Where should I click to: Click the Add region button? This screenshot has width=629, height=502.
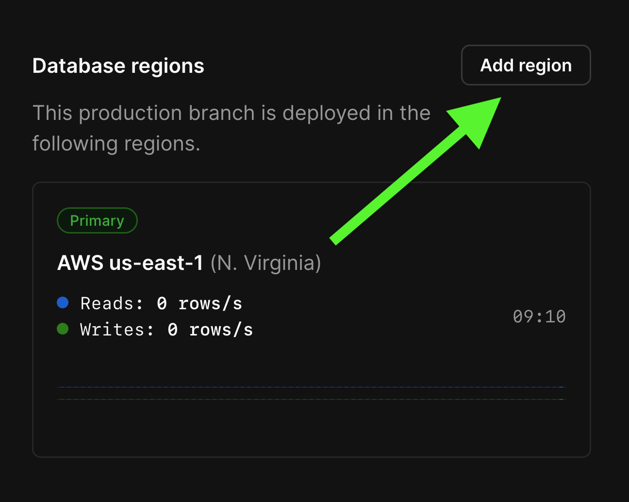click(526, 65)
